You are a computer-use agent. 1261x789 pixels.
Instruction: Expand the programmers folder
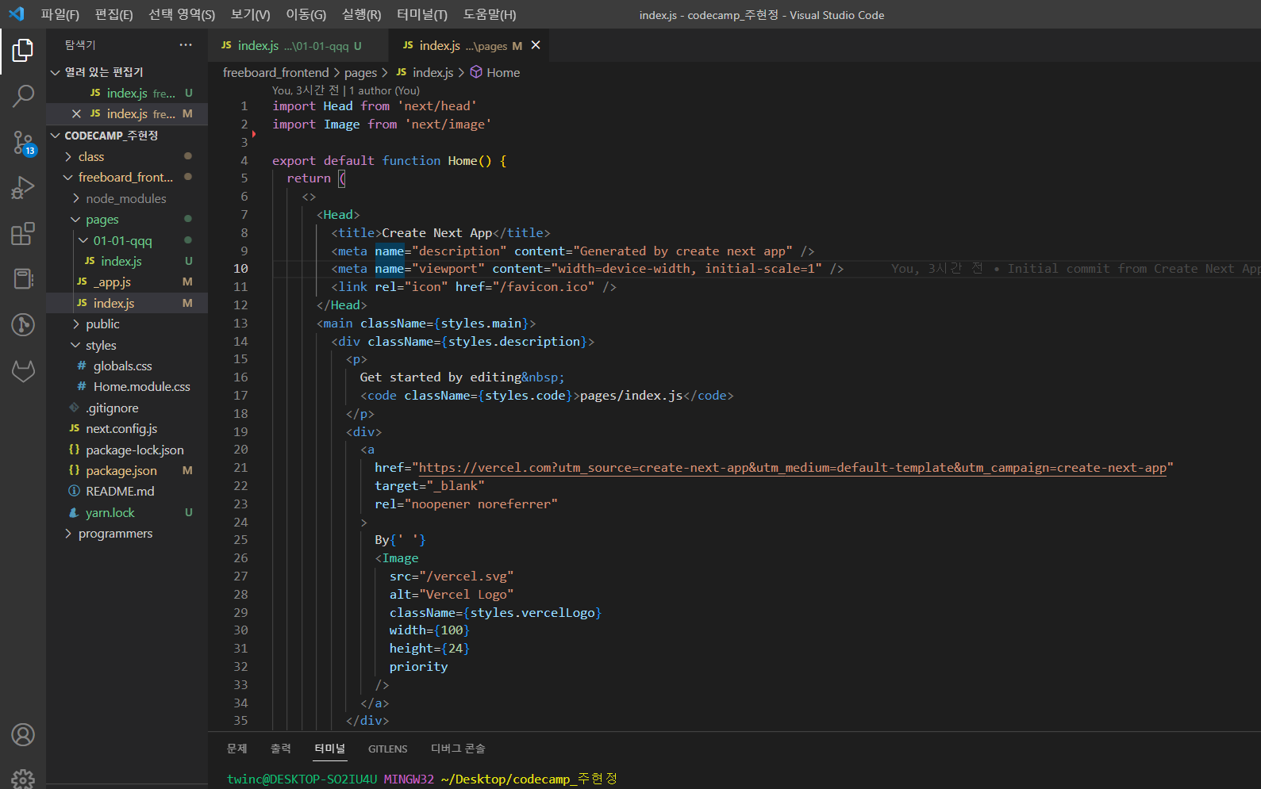(x=68, y=534)
